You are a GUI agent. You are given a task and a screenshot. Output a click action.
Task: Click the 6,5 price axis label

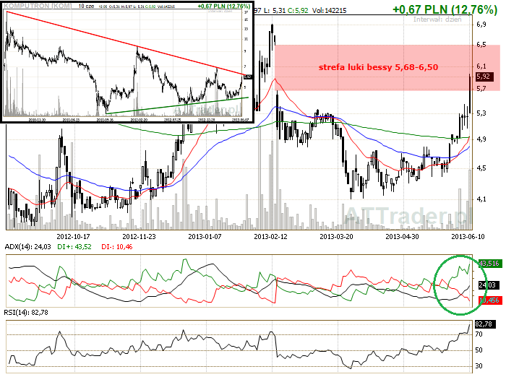click(x=481, y=45)
